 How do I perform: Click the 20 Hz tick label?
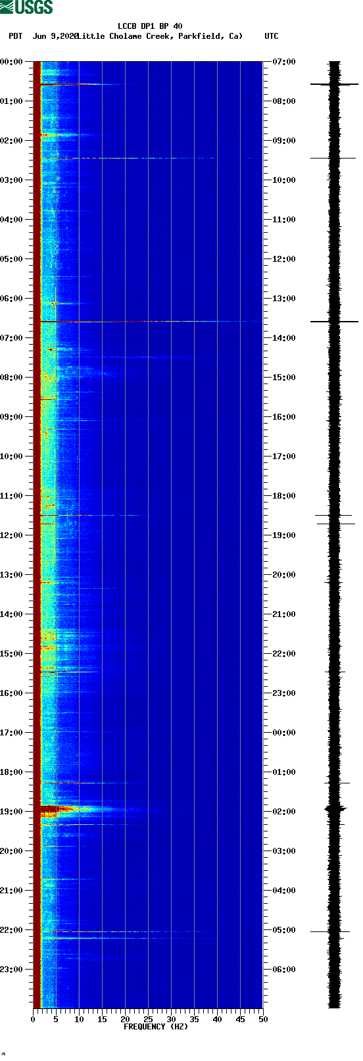125,1020
